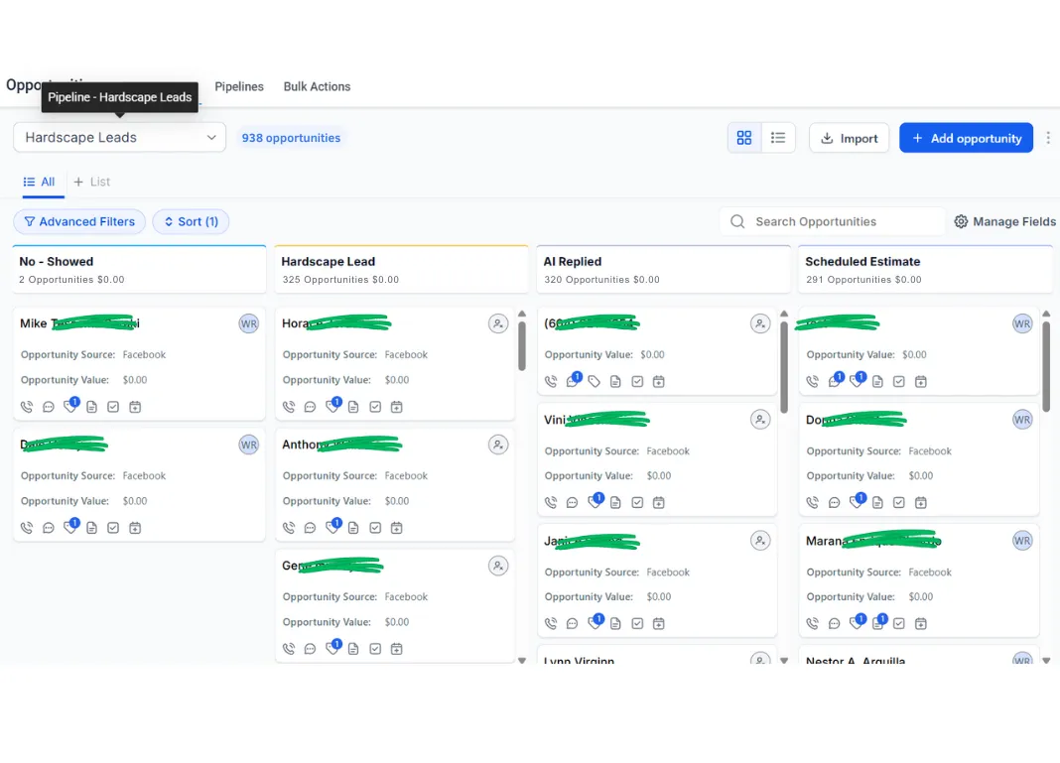Click the tasks icon on the Do card
Viewport: 1060px width, 763px height.
tap(899, 502)
